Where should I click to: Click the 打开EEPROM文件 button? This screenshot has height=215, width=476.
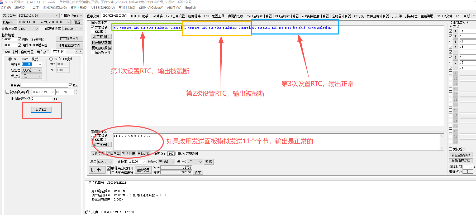tap(69, 46)
